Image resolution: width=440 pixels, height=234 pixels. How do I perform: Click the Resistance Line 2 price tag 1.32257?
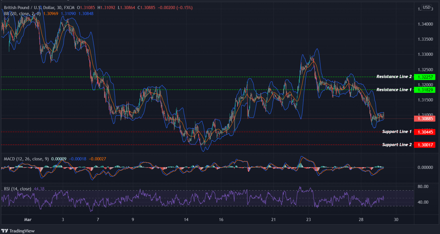point(425,77)
